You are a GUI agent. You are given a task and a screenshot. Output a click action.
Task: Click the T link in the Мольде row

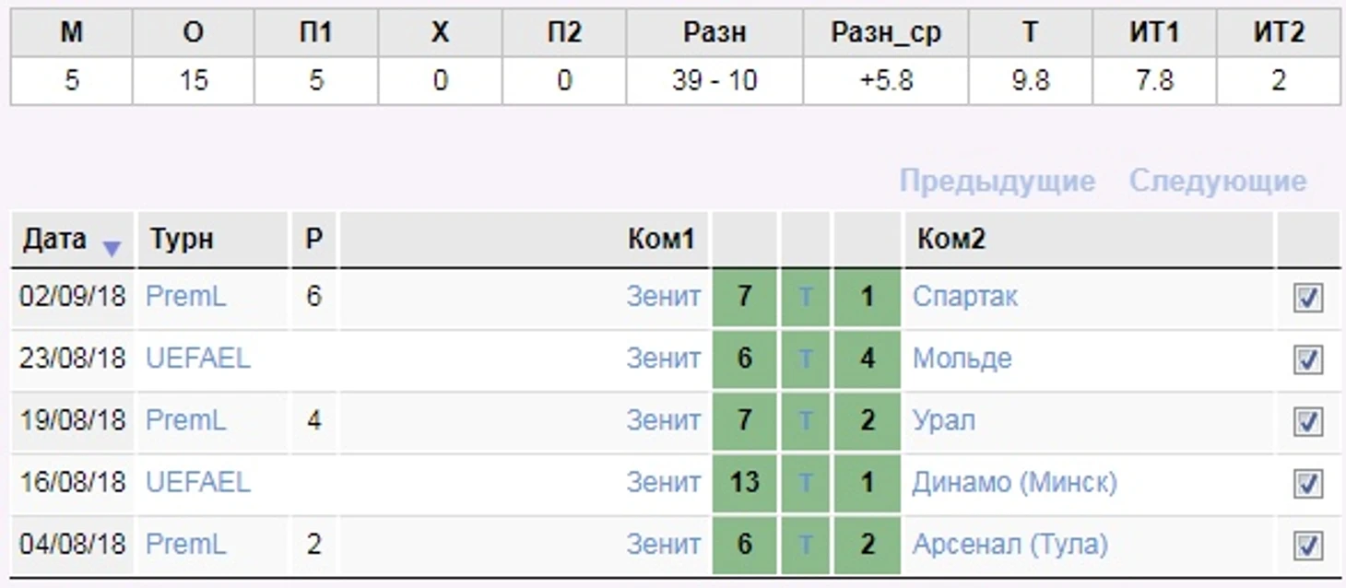[x=806, y=359]
